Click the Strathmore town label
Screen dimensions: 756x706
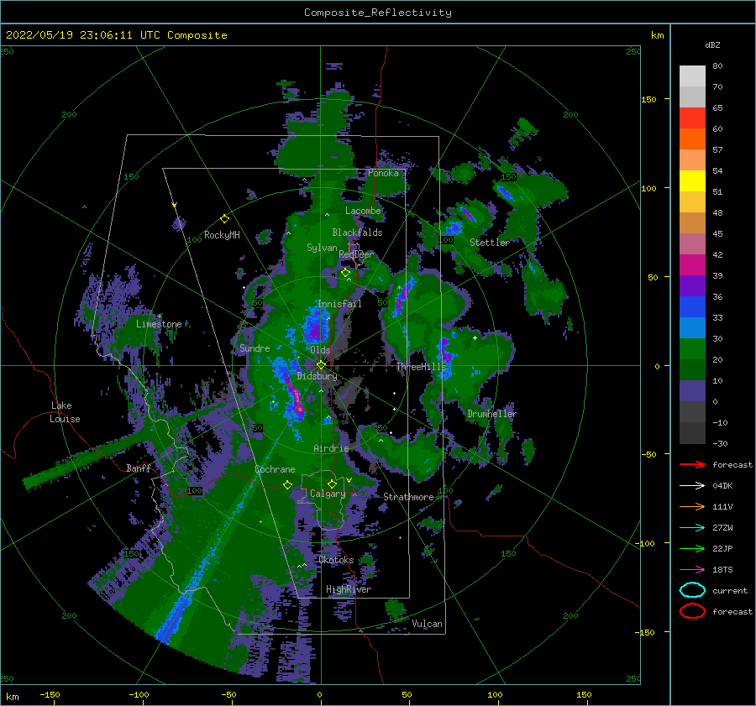point(408,497)
